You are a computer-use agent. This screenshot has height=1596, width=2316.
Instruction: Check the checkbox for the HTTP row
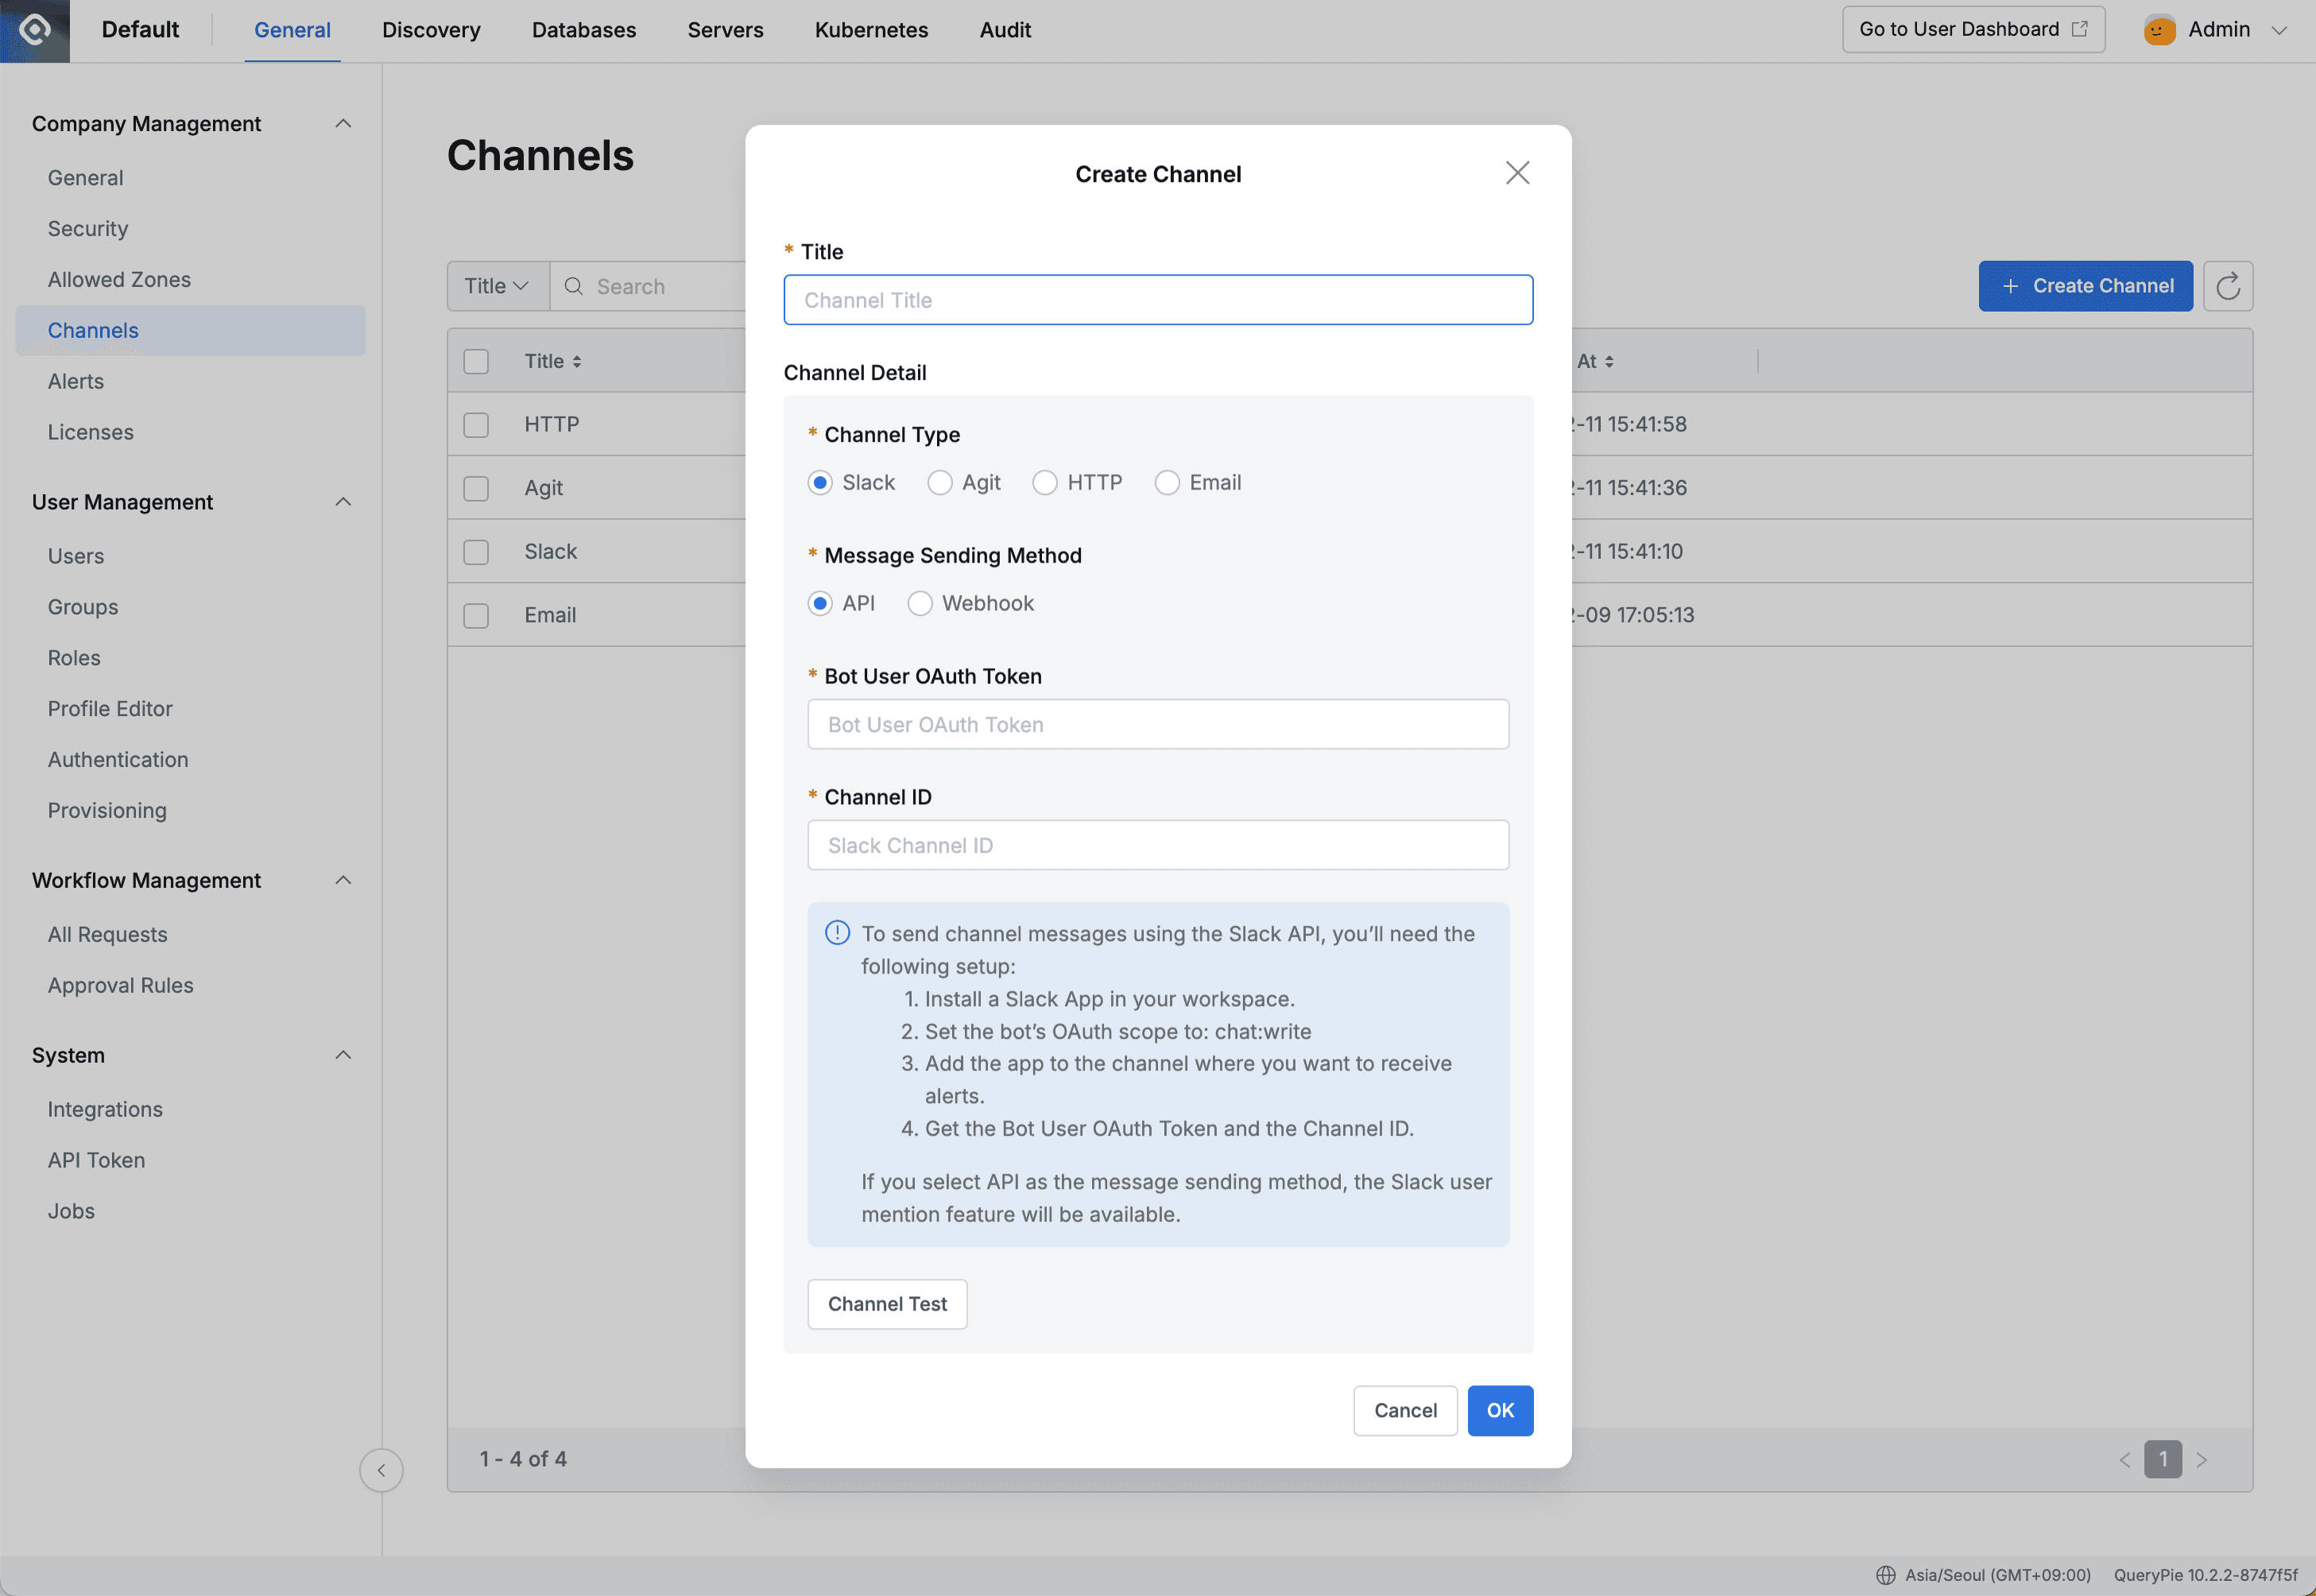pos(475,424)
